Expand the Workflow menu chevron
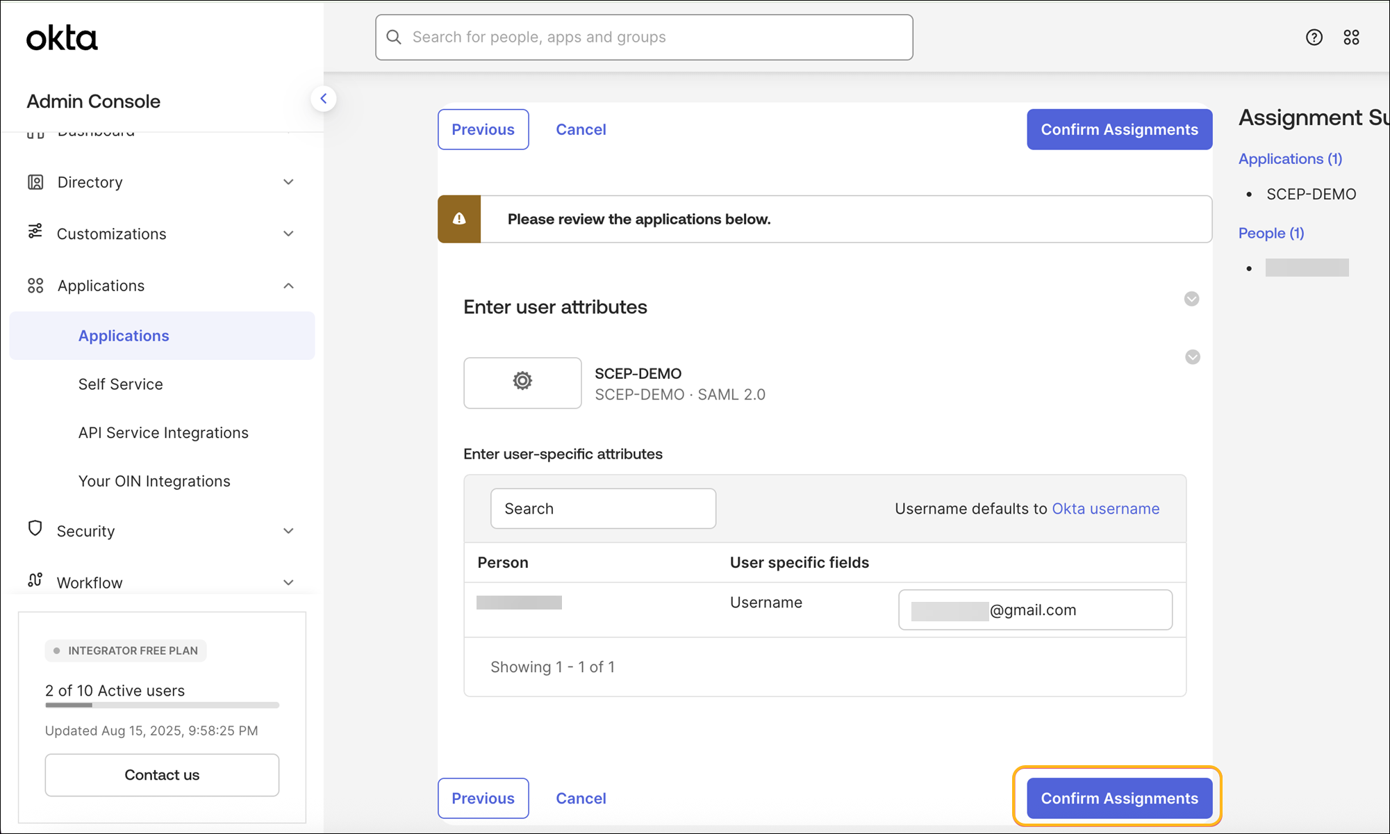This screenshot has width=1390, height=834. [x=288, y=582]
